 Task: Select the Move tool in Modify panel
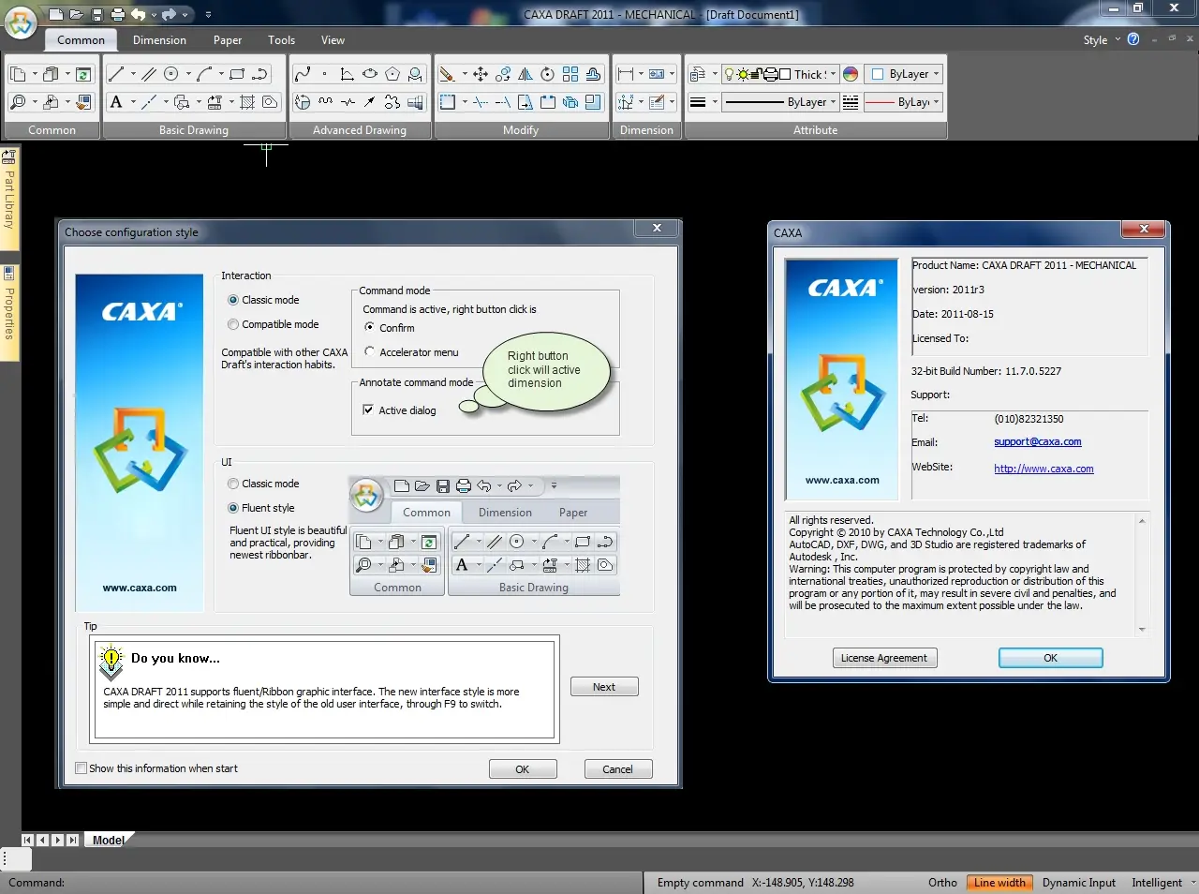coord(481,74)
